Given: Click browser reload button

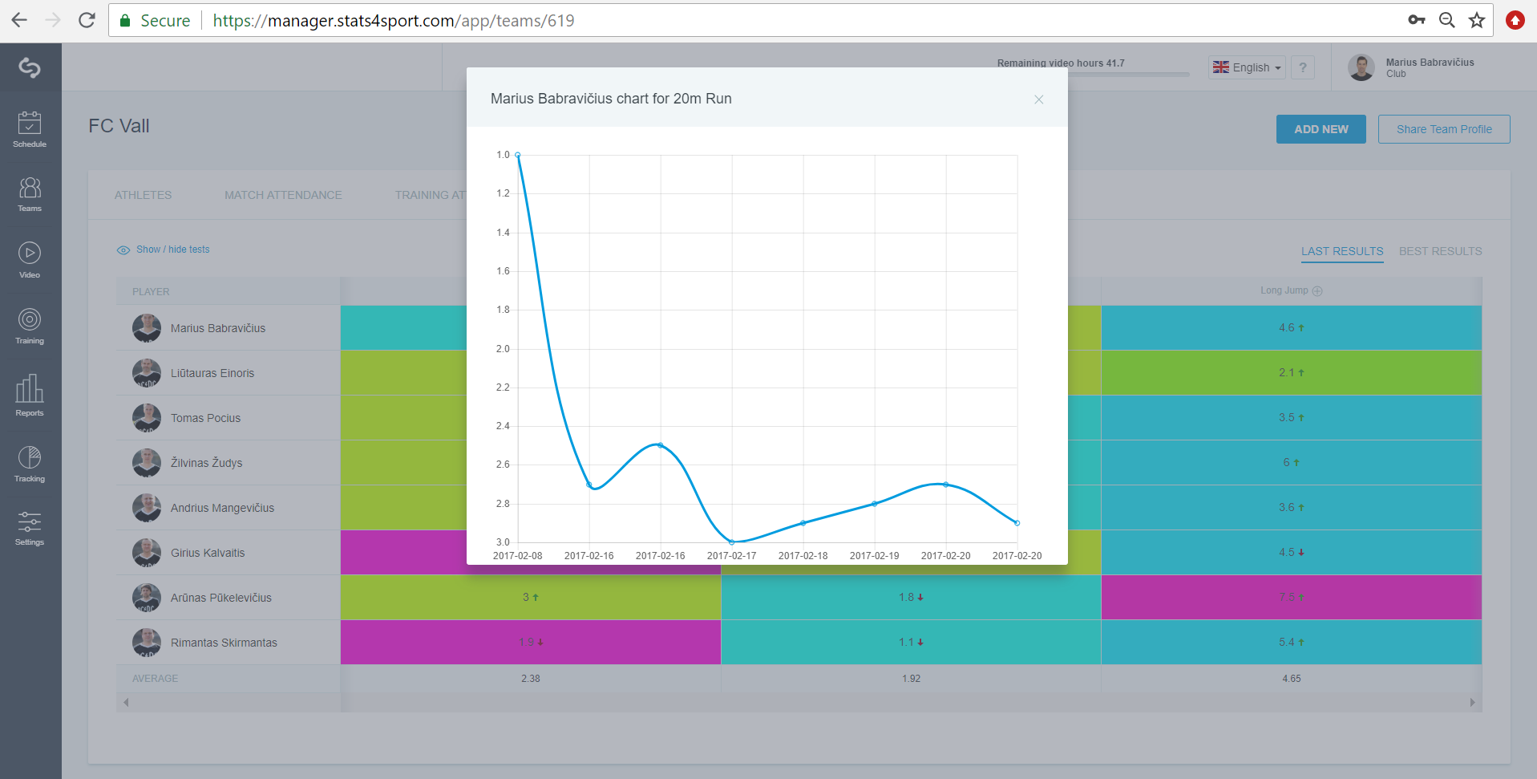Looking at the screenshot, I should [87, 20].
